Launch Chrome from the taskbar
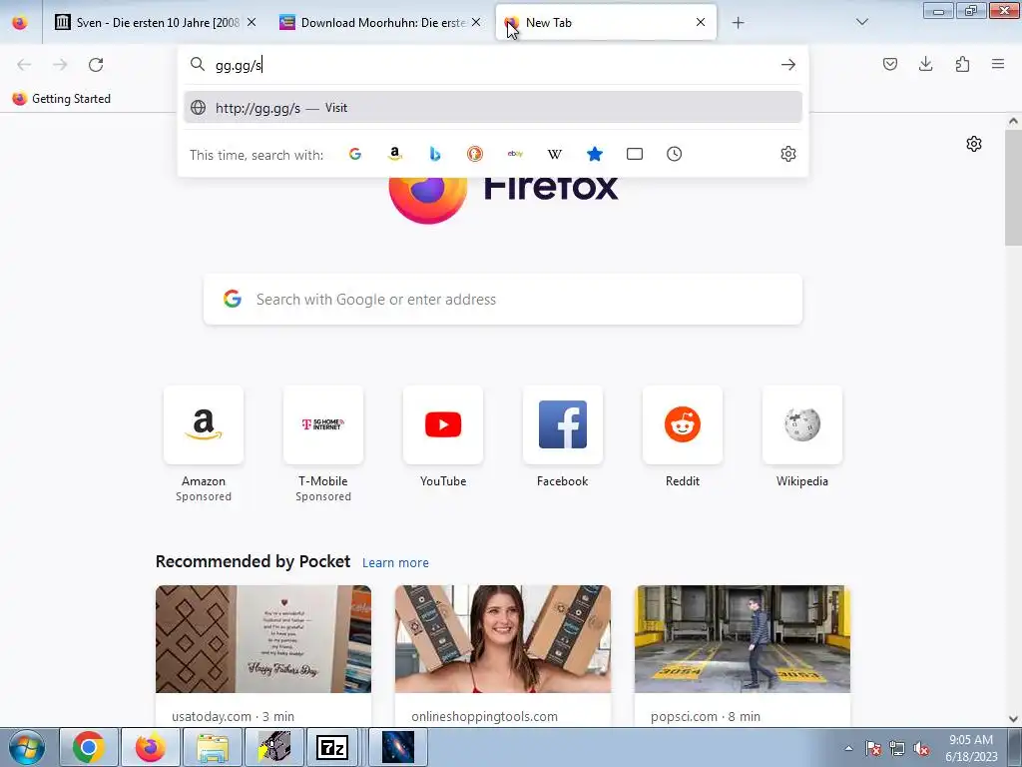The width and height of the screenshot is (1022, 767). click(x=89, y=747)
